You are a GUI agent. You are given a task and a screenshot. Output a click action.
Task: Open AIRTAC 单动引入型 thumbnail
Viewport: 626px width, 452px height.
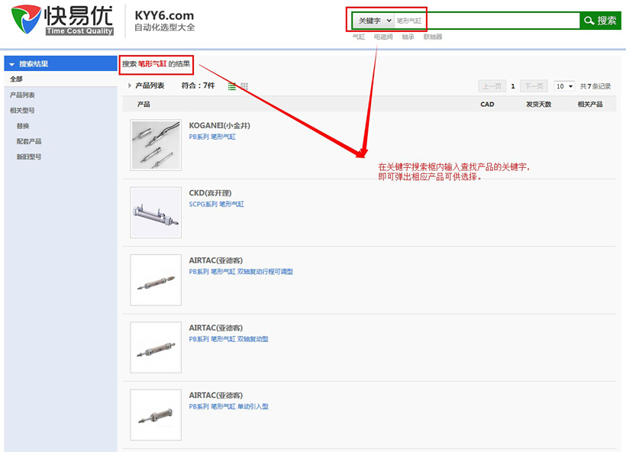click(156, 415)
